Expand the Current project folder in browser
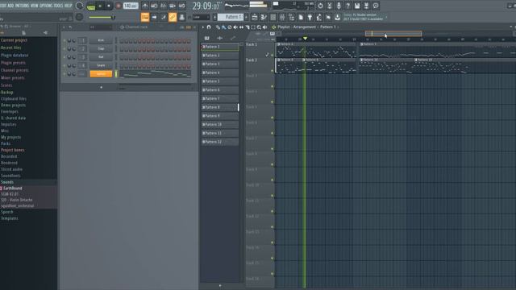516x290 pixels. click(14, 40)
